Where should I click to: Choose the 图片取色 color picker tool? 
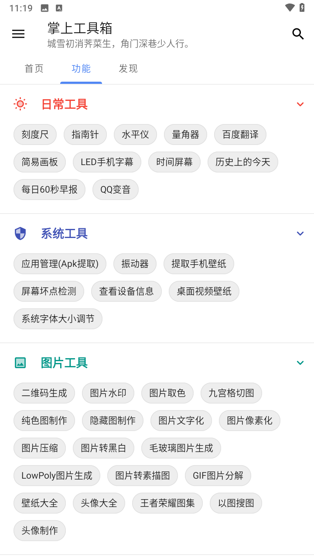pos(167,393)
